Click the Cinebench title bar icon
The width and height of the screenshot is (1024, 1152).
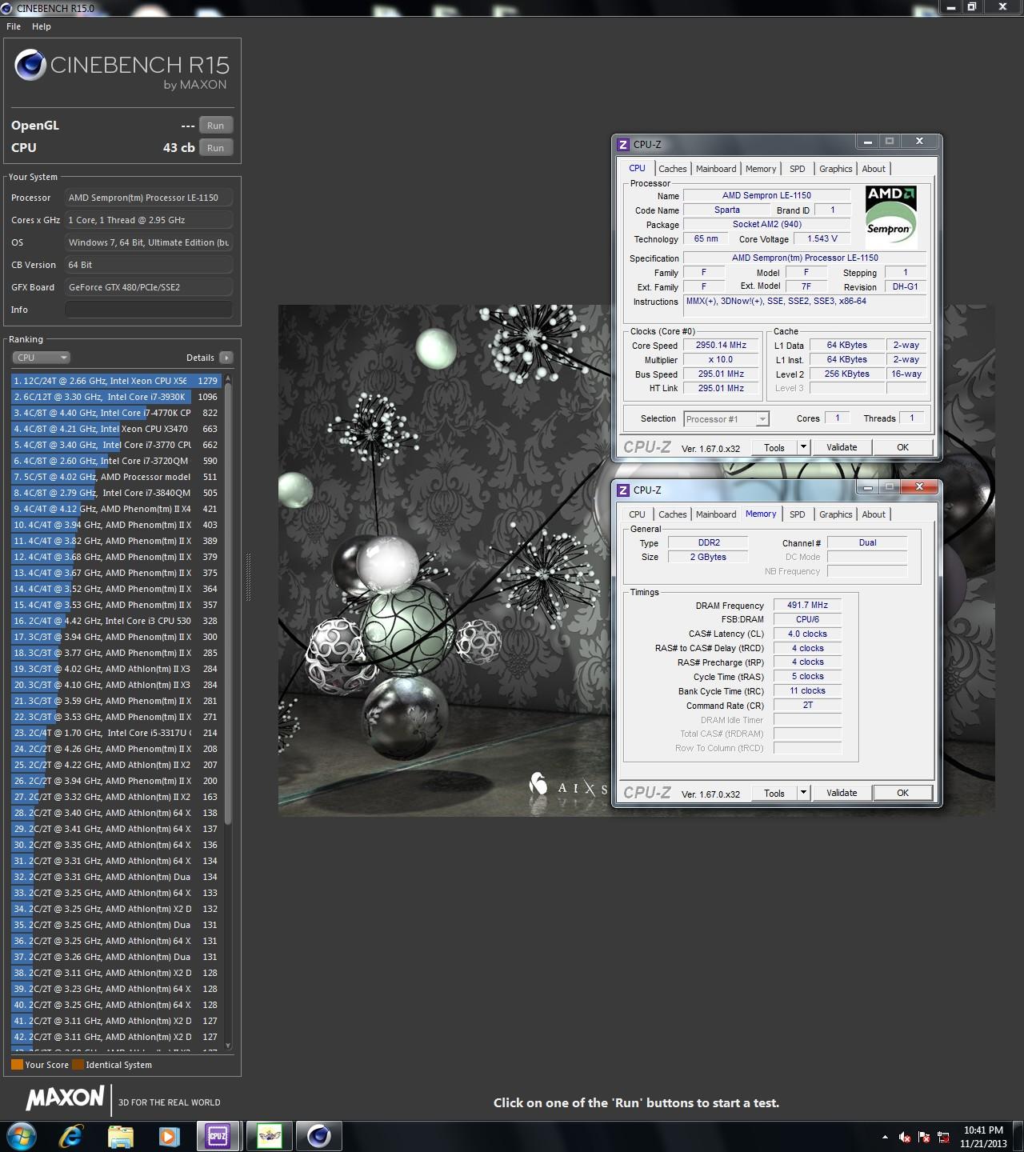pos(7,8)
